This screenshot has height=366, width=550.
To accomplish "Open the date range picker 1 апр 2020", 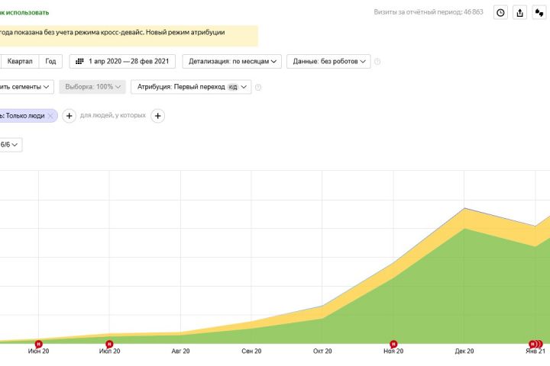I will pos(123,62).
